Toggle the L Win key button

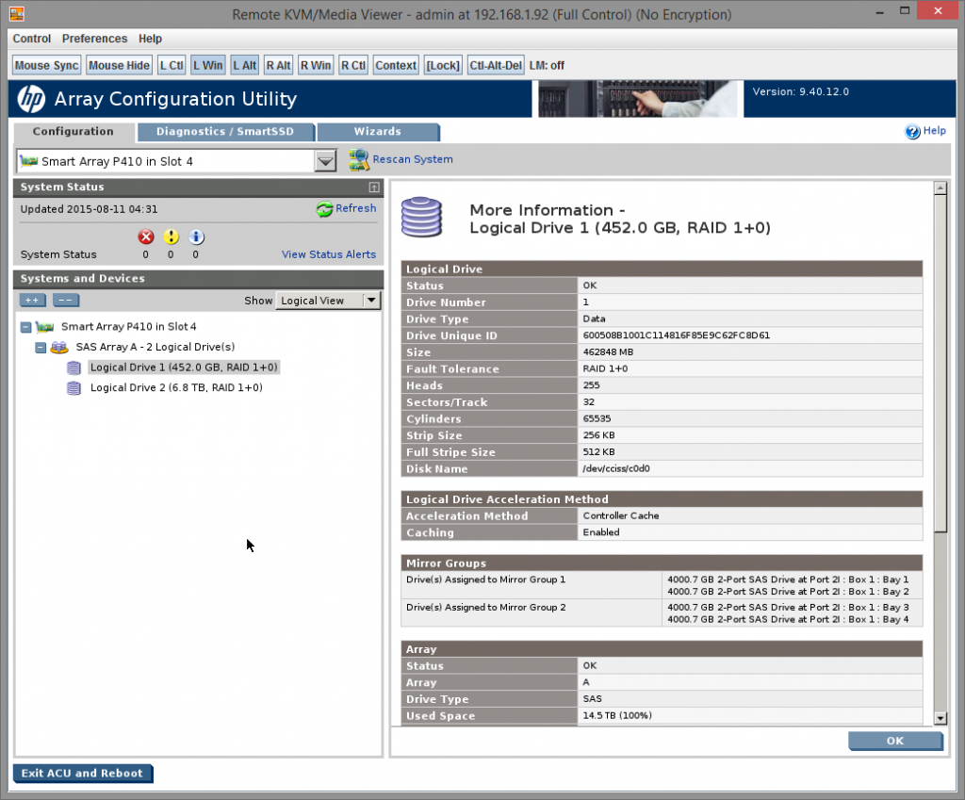[x=207, y=65]
